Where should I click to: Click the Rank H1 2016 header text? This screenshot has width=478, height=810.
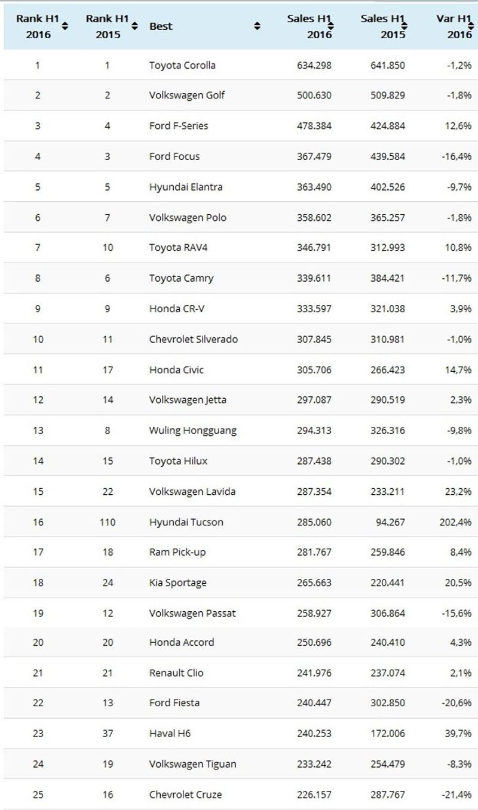(x=38, y=26)
